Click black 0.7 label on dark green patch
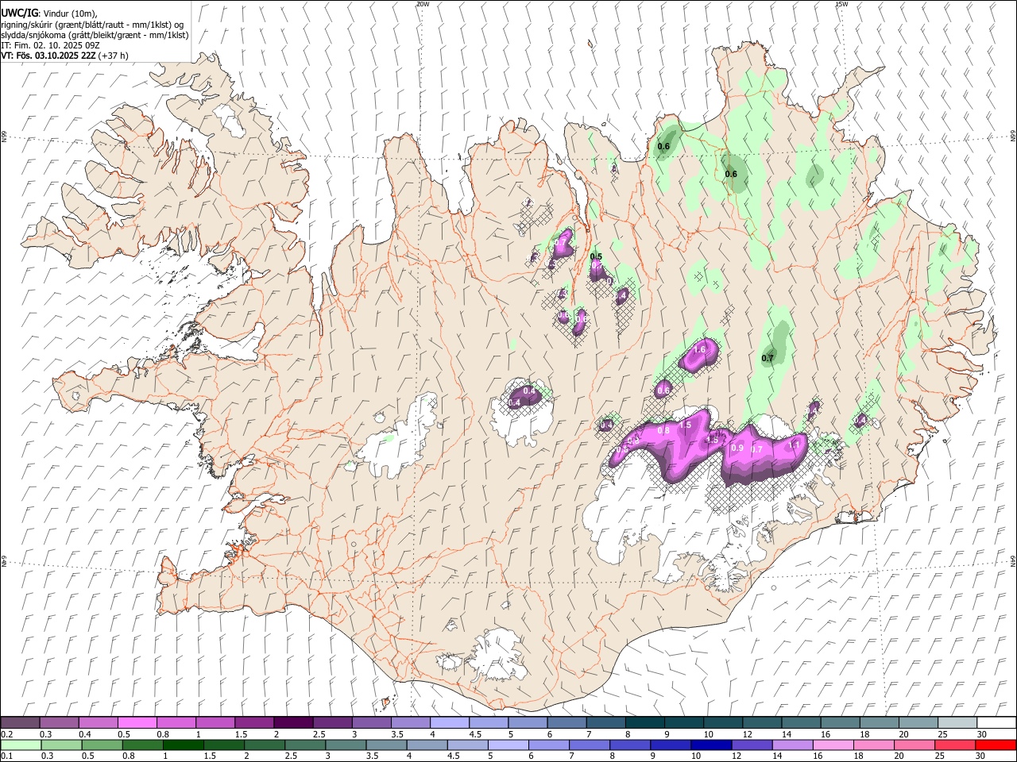The image size is (1017, 762). click(x=768, y=358)
